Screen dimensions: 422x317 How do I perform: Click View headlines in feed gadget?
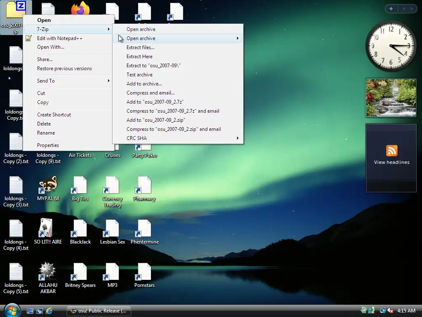coord(392,162)
